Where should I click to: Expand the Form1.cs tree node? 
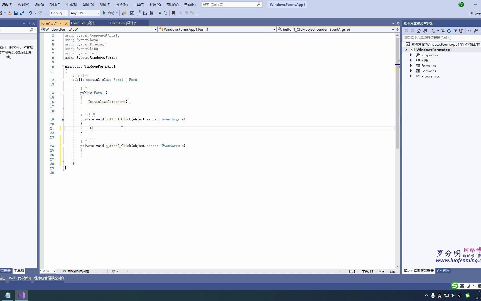[x=411, y=65]
